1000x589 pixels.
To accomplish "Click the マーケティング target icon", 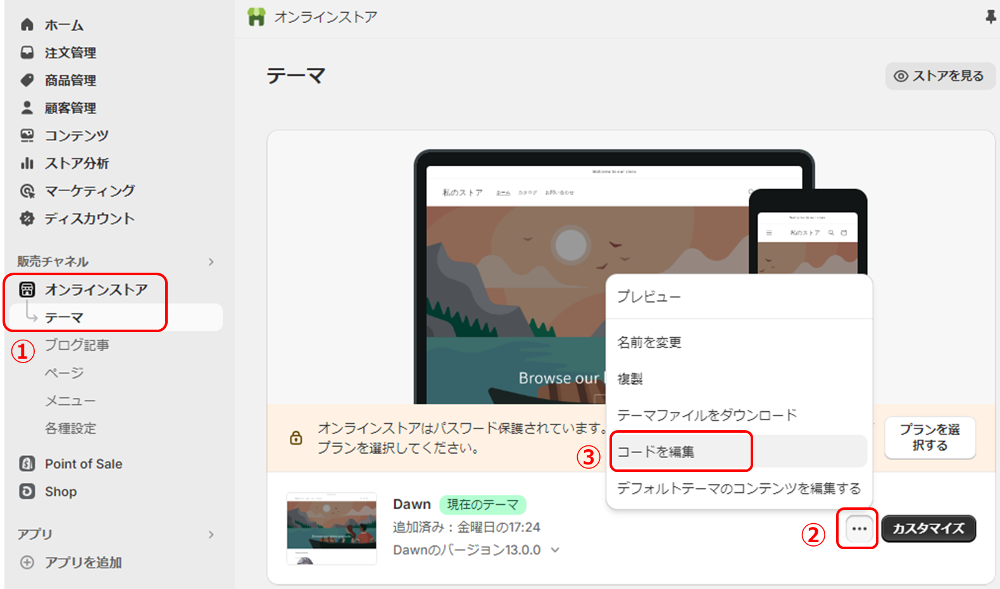I will 27,191.
